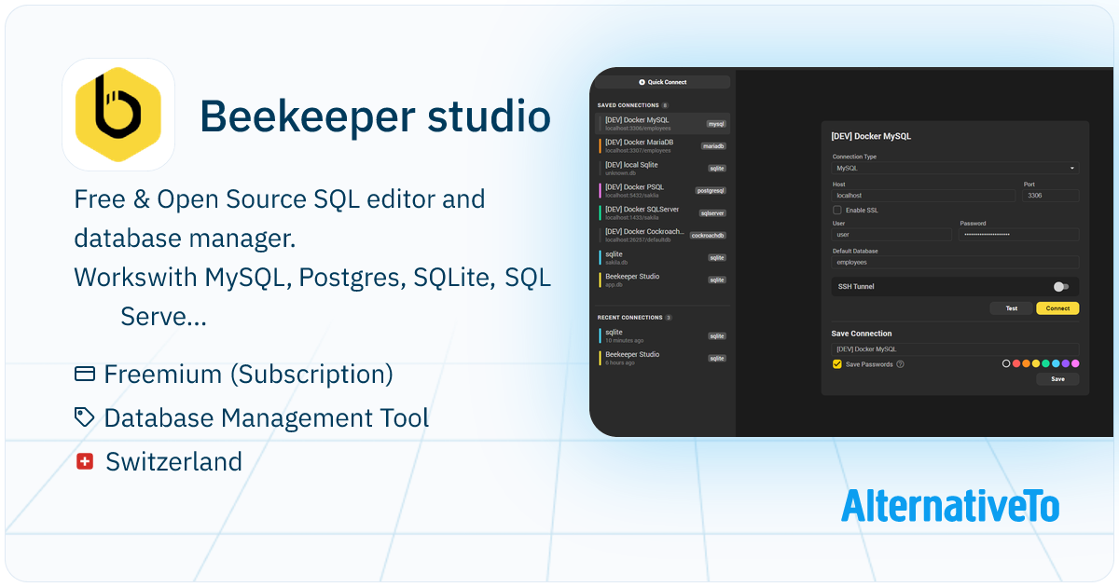
Task: Open the Save Passwords help question icon
Action: 900,364
